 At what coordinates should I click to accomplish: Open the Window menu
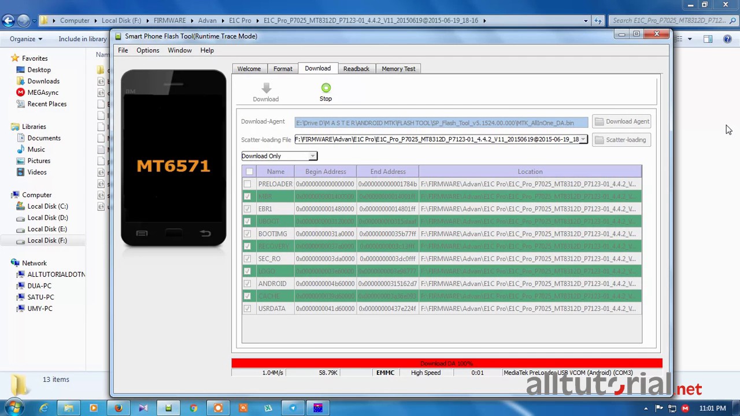[x=180, y=50]
